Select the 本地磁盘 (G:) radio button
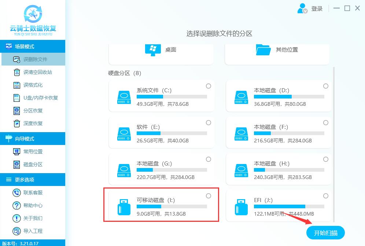Viewport: 365px width, 246px height. tap(209, 159)
